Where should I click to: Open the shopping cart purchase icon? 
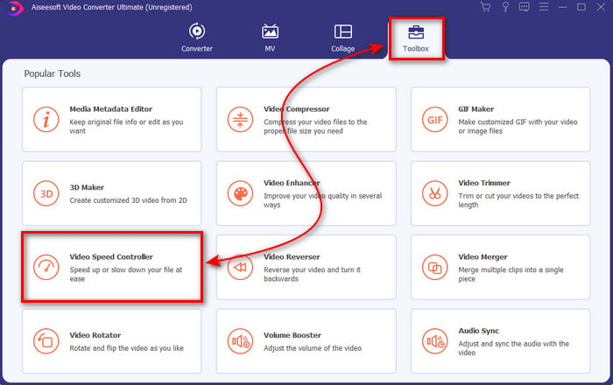[485, 7]
